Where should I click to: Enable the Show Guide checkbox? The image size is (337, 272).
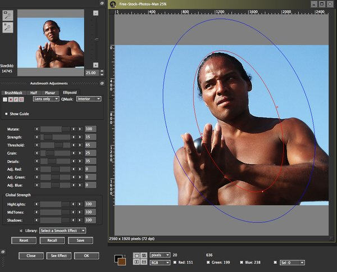click(6, 114)
